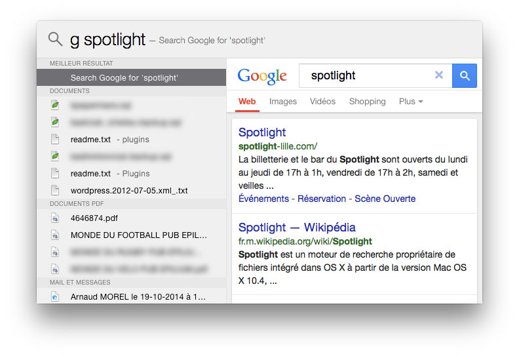This screenshot has height=356, width=519.
Task: Open the Réservation sublink
Action: tap(322, 199)
